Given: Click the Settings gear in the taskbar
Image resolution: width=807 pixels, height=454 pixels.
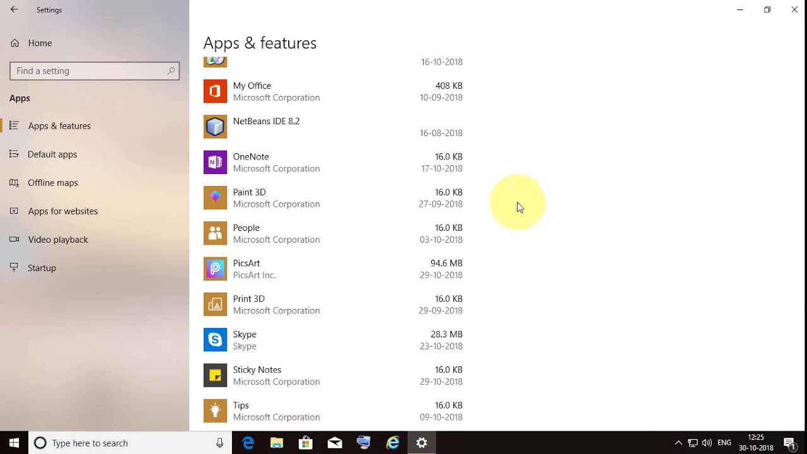Looking at the screenshot, I should 422,443.
